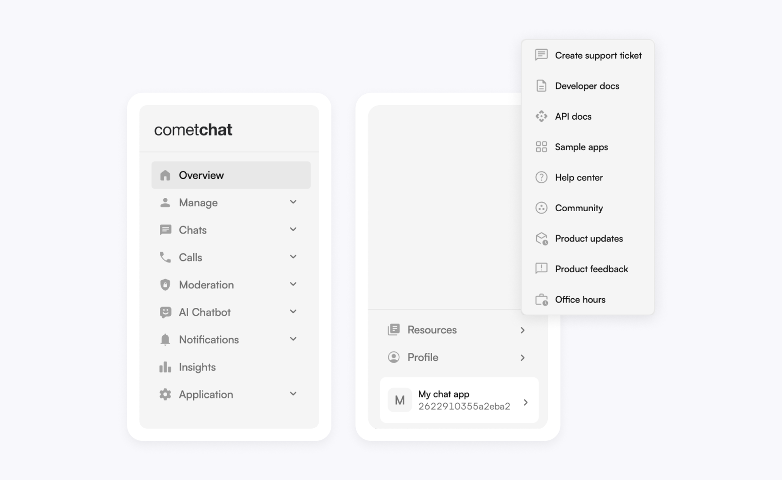
Task: Click the Moderation shield icon
Action: [x=165, y=285]
